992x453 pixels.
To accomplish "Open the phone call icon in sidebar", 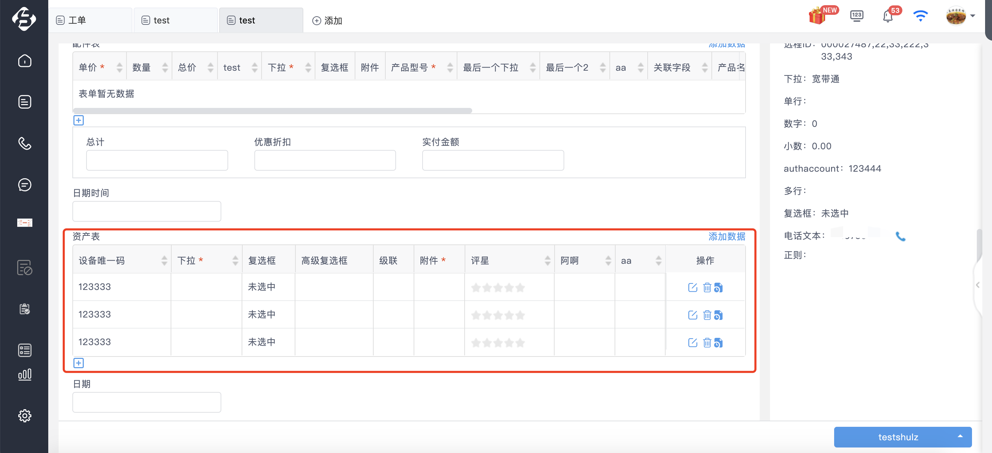I will [25, 143].
